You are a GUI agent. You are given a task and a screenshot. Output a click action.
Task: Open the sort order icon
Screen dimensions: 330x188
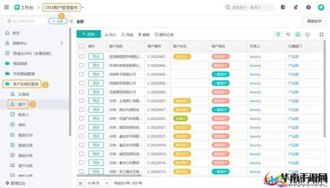coord(288,34)
